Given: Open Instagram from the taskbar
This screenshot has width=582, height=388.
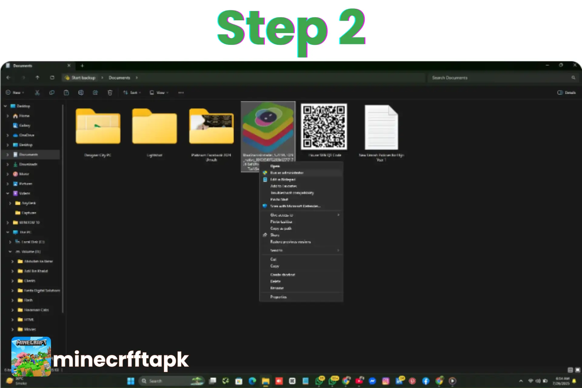Looking at the screenshot, I should point(386,381).
